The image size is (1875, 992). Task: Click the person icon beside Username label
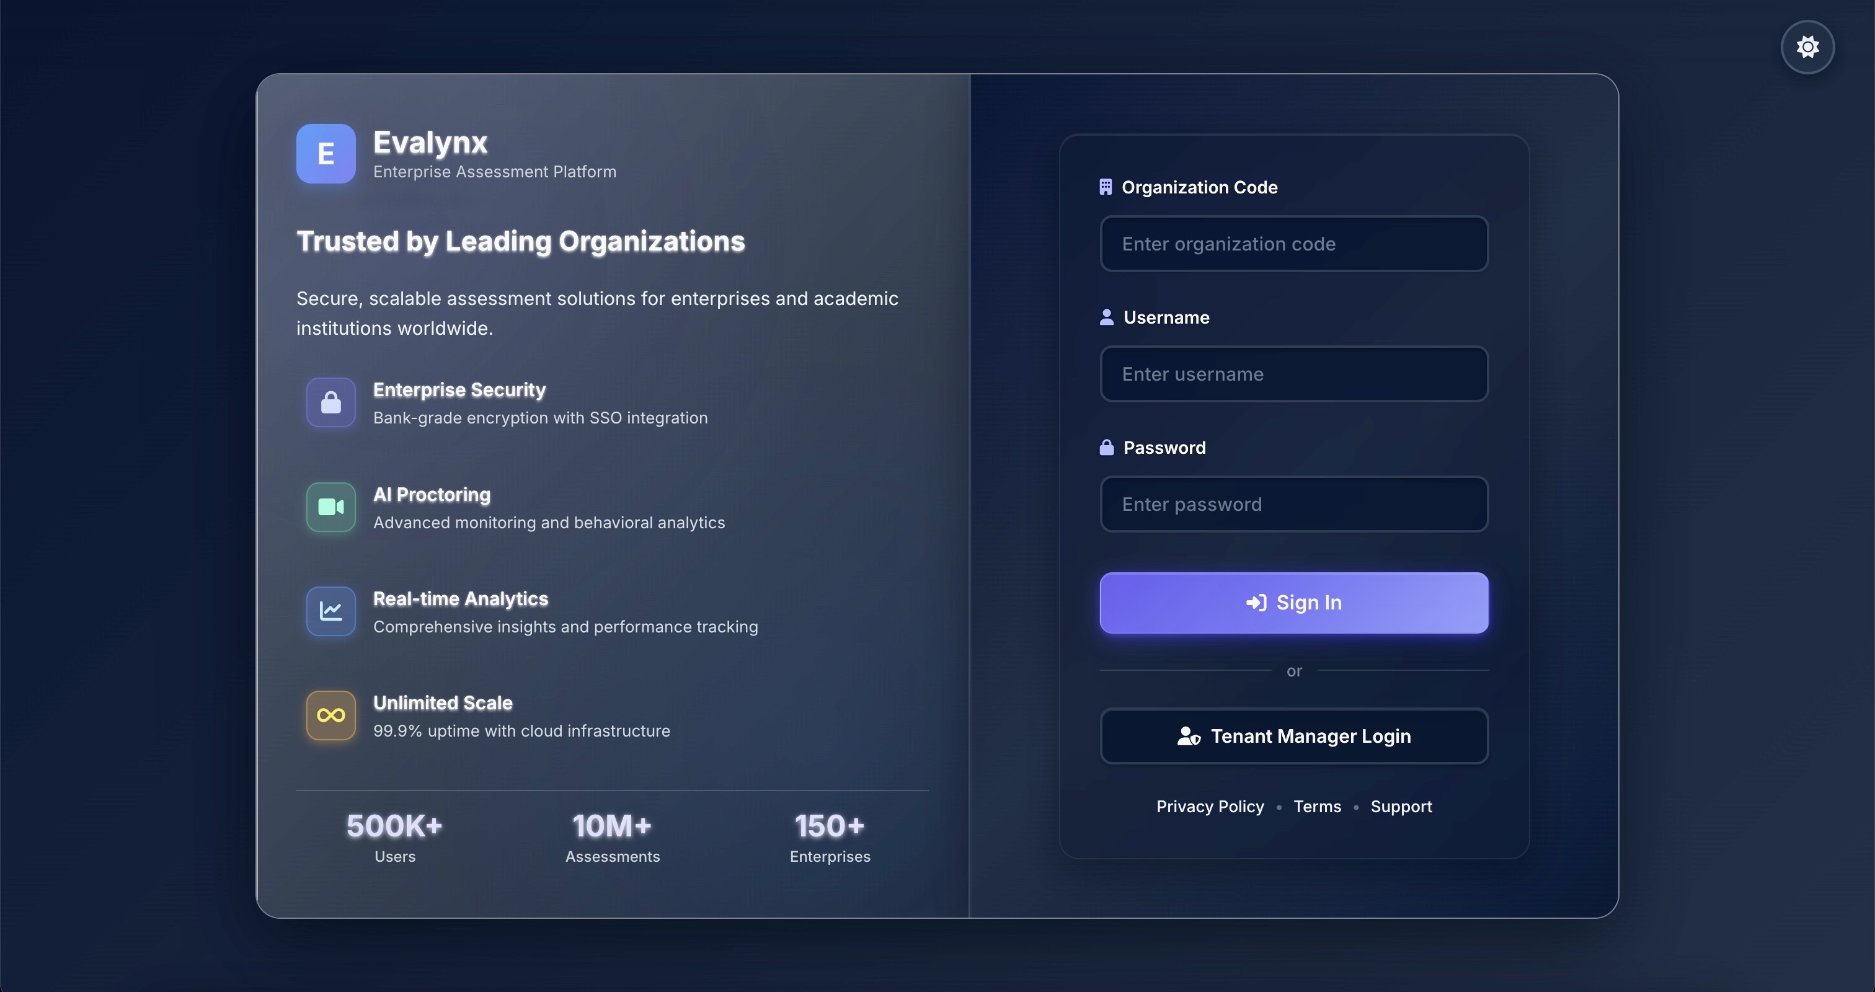(x=1106, y=317)
